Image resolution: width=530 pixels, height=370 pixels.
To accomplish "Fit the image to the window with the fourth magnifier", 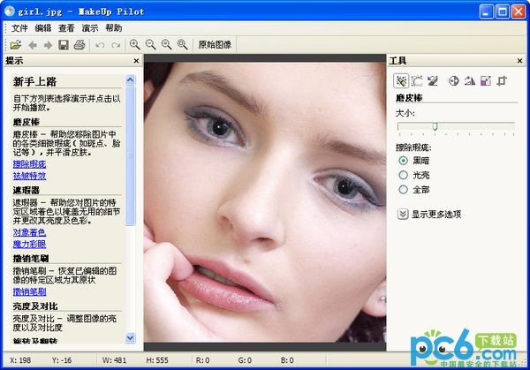I will 183,45.
